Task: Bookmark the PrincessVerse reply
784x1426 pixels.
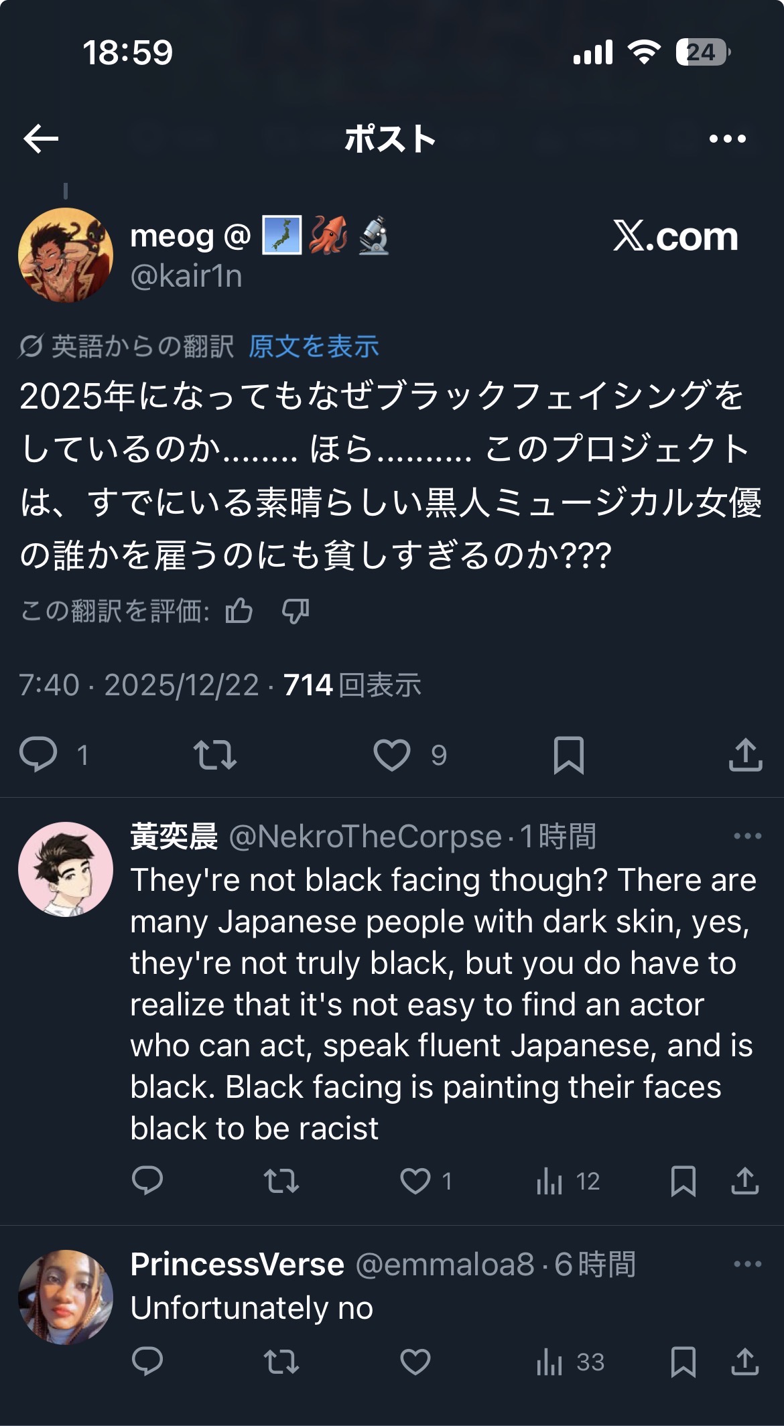Action: (683, 1362)
